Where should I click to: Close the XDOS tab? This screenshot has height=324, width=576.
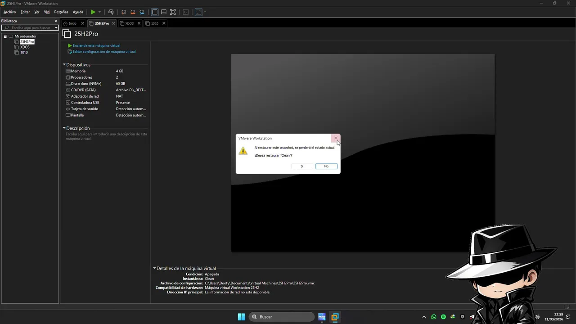tap(139, 23)
